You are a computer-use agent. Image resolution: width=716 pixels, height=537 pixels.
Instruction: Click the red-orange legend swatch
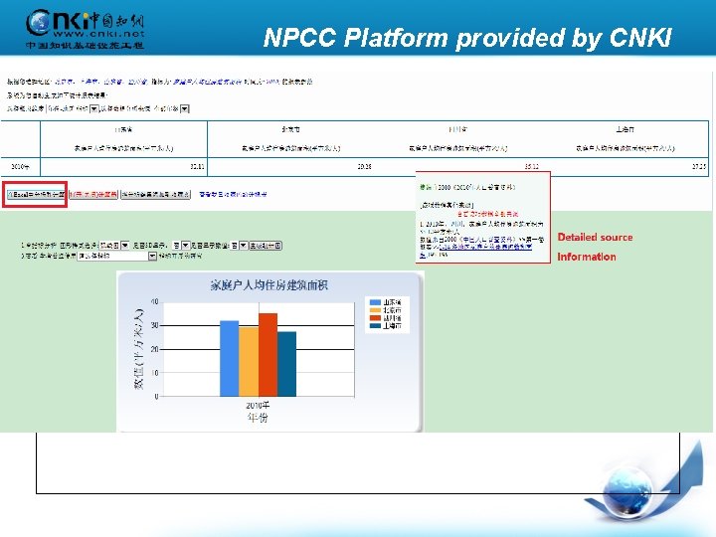(375, 318)
